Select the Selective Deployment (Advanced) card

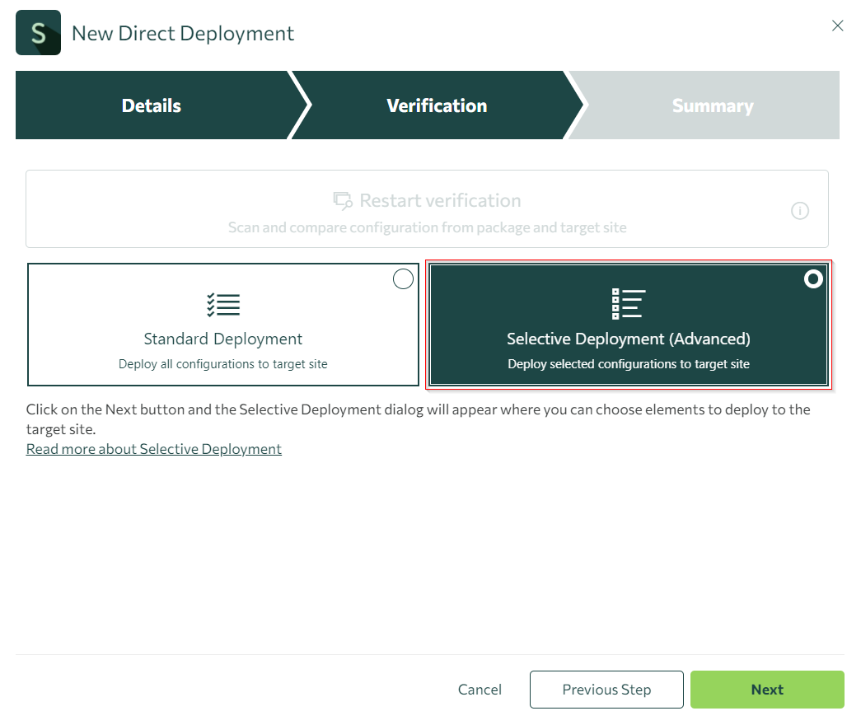(x=629, y=339)
